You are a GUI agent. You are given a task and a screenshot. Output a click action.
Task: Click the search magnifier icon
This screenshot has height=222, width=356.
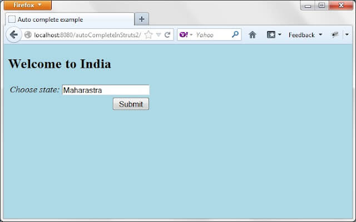235,34
